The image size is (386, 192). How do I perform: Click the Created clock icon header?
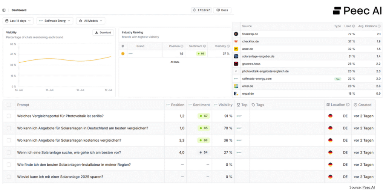pyautogui.click(x=355, y=105)
